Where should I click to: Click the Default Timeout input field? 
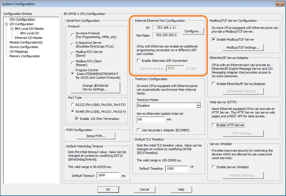(108, 175)
